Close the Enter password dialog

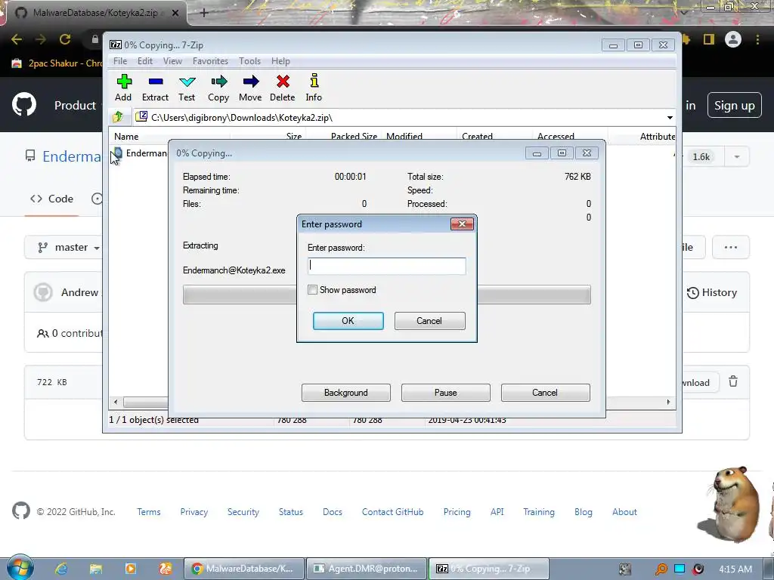[462, 224]
